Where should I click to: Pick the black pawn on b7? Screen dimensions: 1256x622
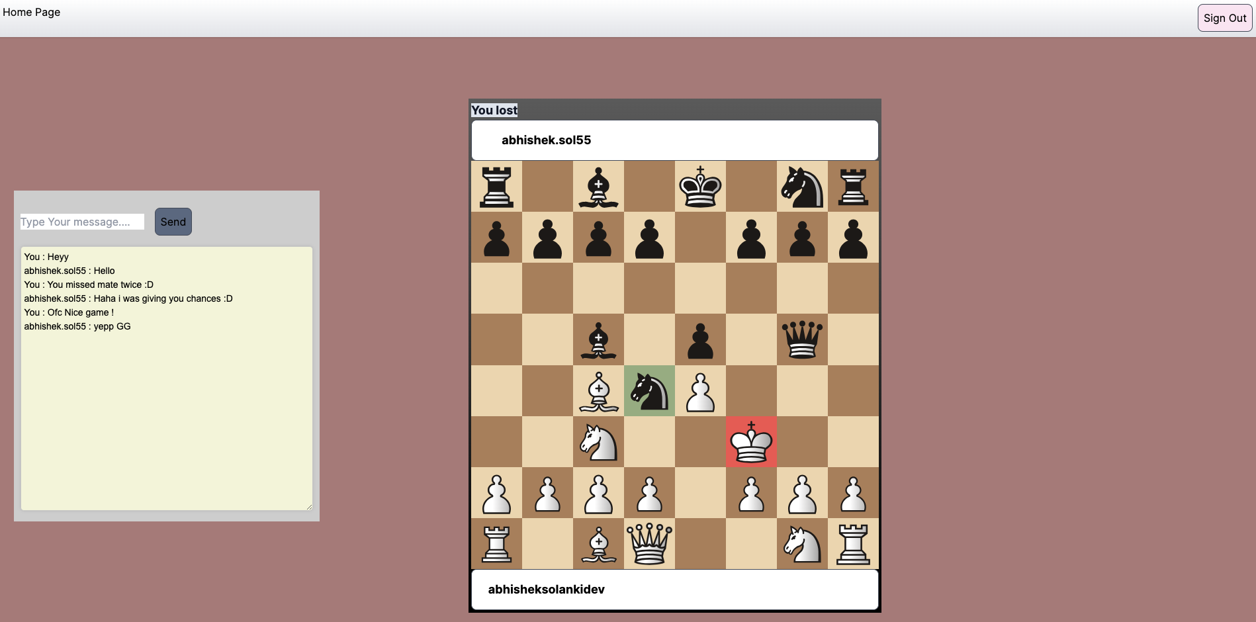pos(547,238)
